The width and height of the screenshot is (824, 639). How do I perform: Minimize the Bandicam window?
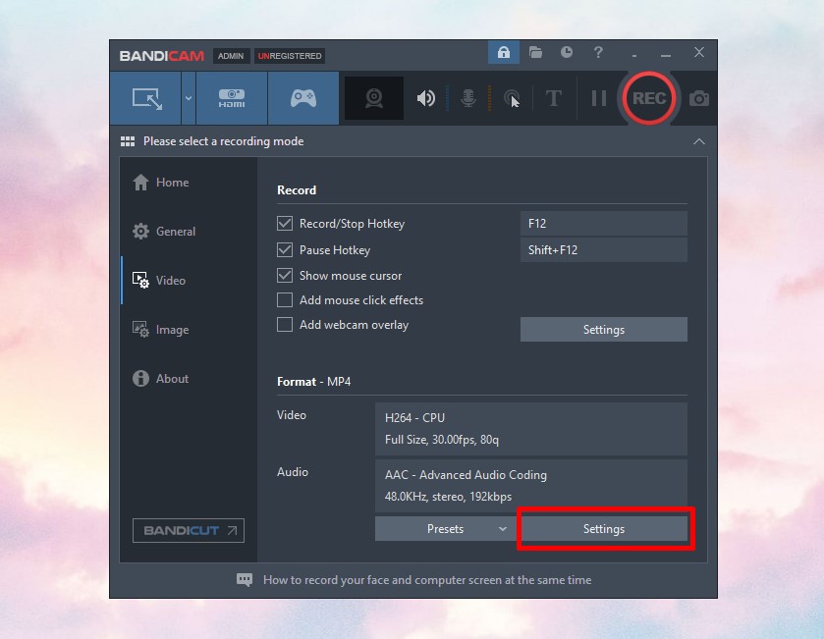tap(666, 54)
